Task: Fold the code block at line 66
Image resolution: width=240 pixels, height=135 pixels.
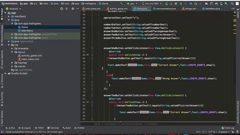Action: (x=92, y=48)
